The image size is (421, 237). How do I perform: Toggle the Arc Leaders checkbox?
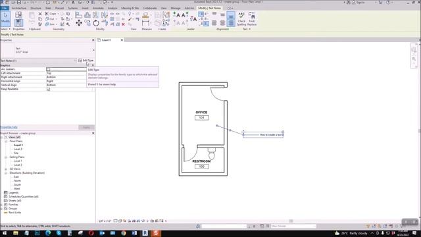[48, 69]
